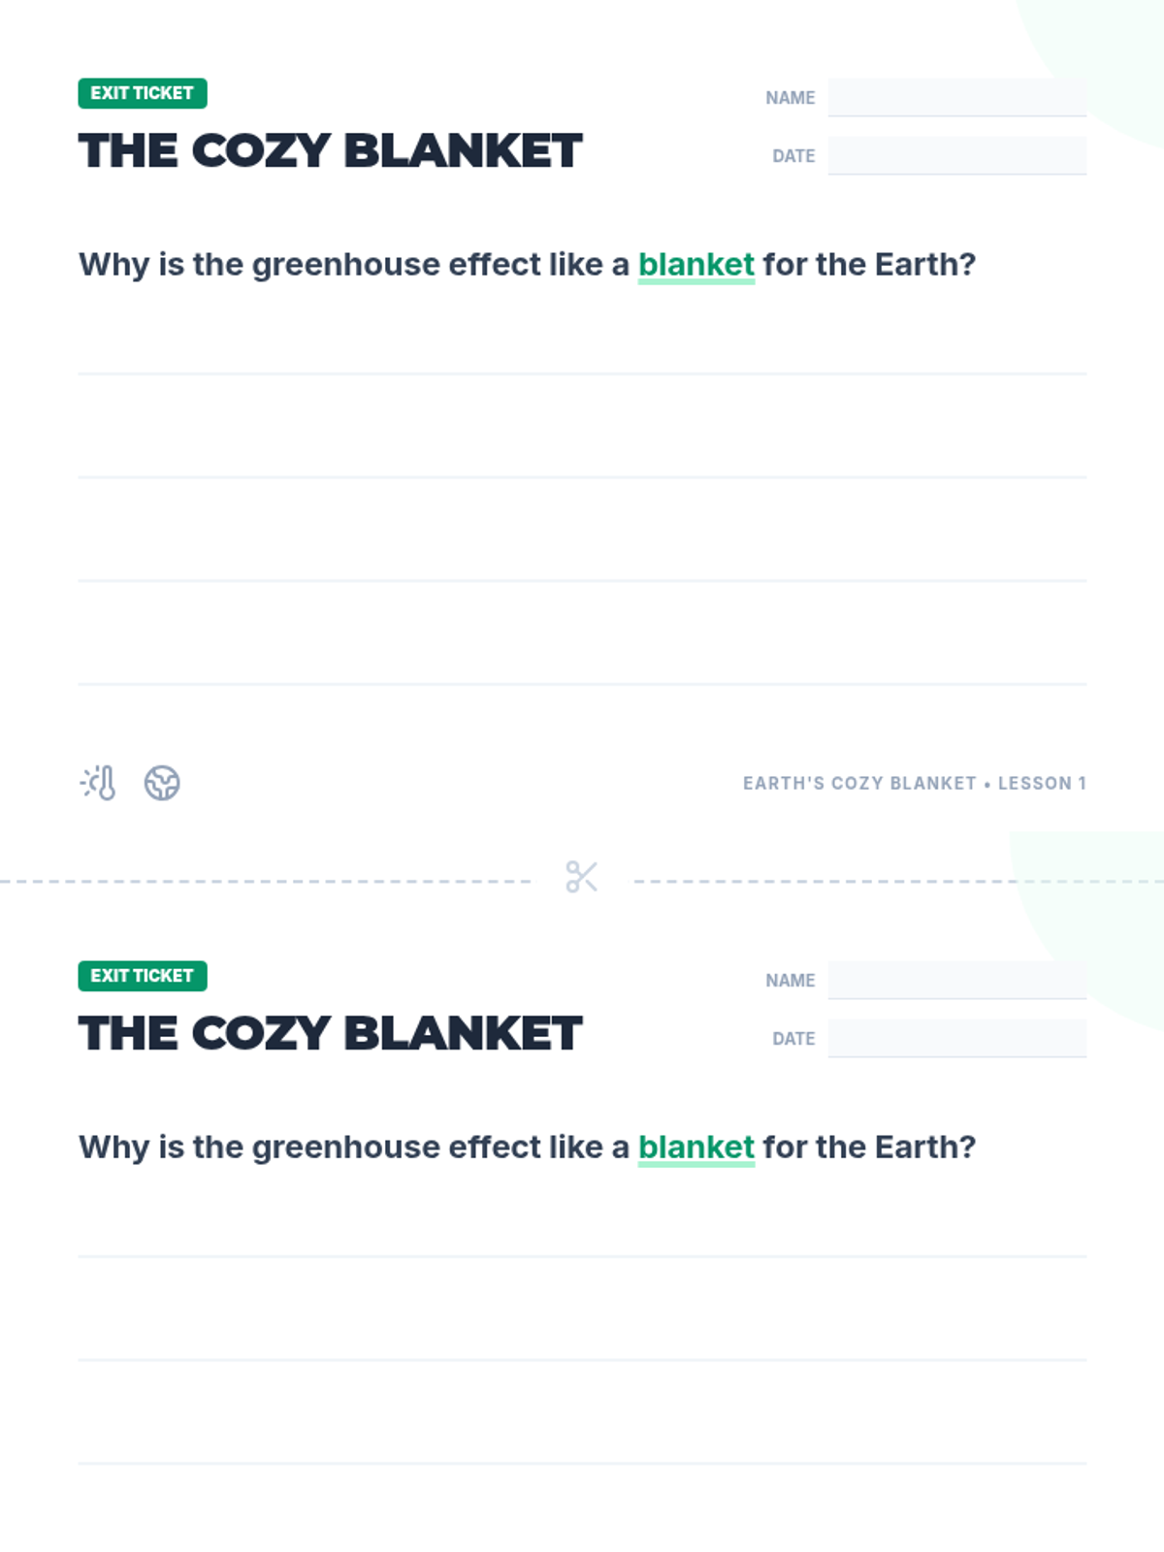Click the underlined word blanket in top question

coord(696,265)
